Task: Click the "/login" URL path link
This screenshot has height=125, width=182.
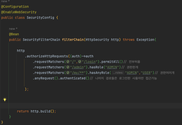Action: (89, 62)
